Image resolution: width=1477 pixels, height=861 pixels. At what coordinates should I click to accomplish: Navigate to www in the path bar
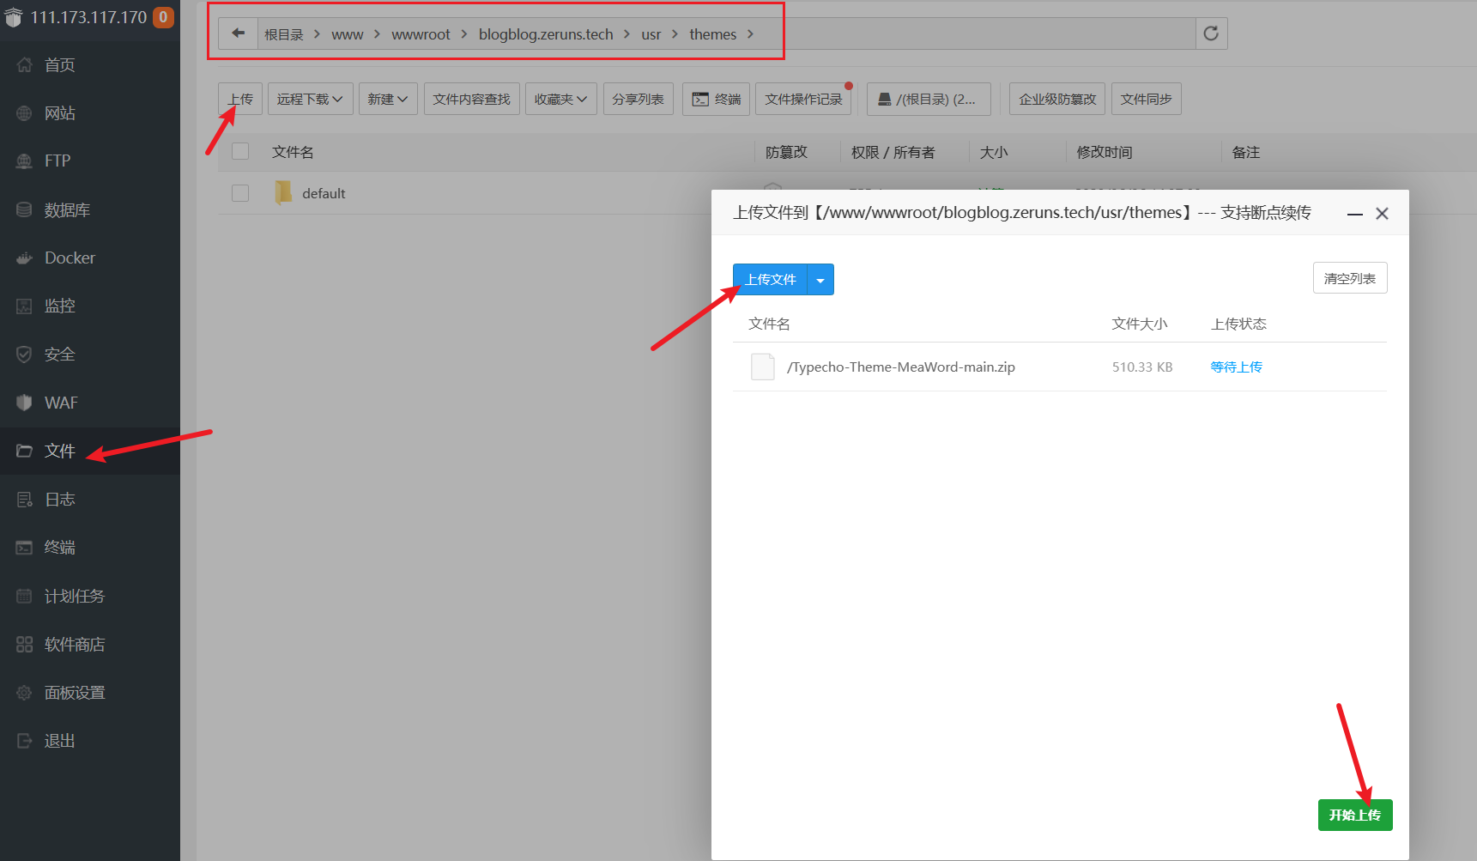(347, 34)
